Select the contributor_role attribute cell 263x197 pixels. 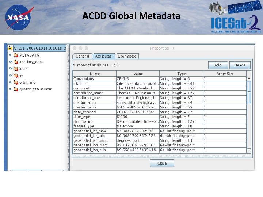(95, 98)
